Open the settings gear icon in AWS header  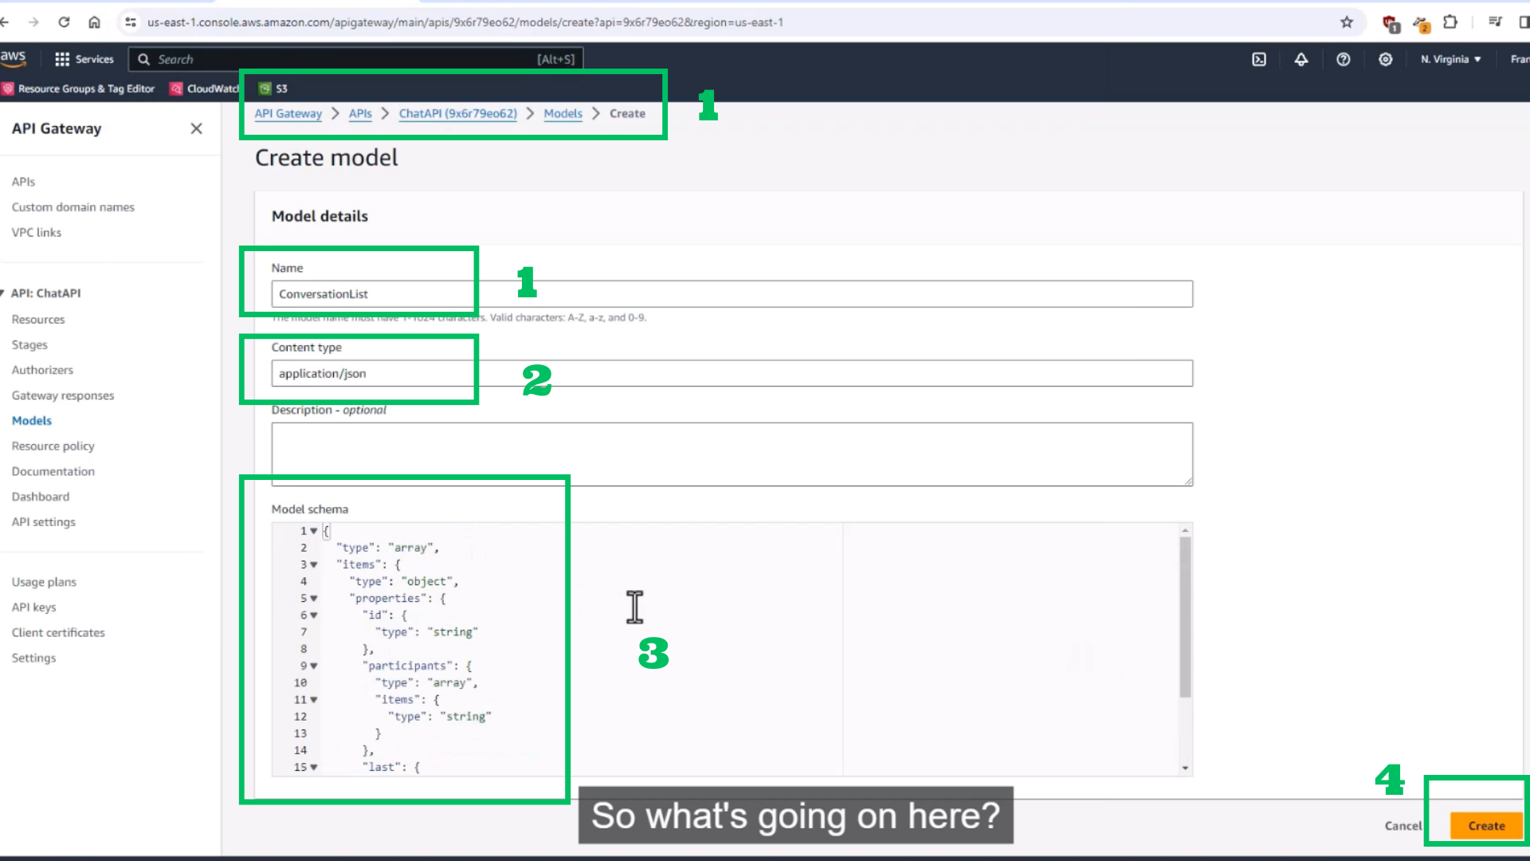tap(1386, 59)
